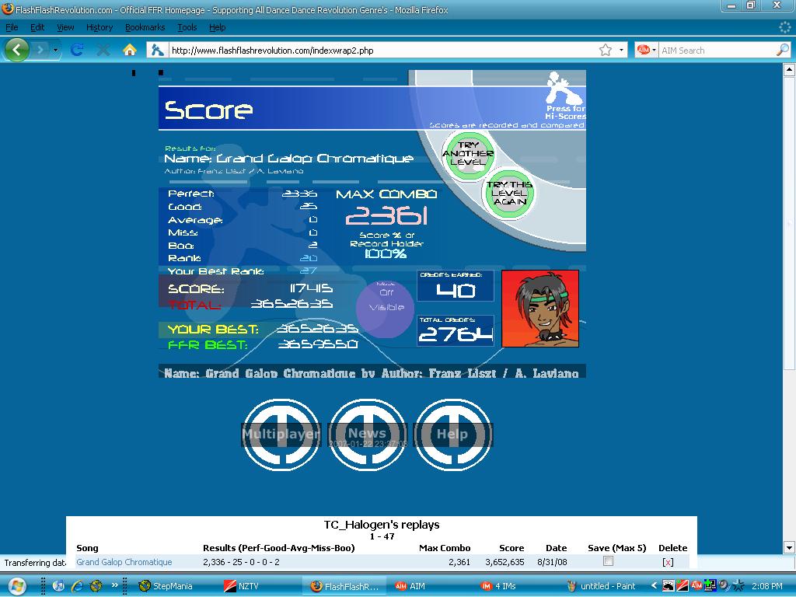Open the Edit menu

37,27
